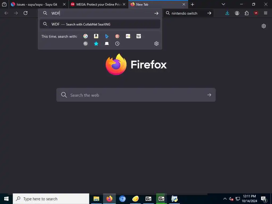Open the 7-Zip icon with green progress
Screen dimensions: 272x204
pyautogui.click(x=161, y=199)
